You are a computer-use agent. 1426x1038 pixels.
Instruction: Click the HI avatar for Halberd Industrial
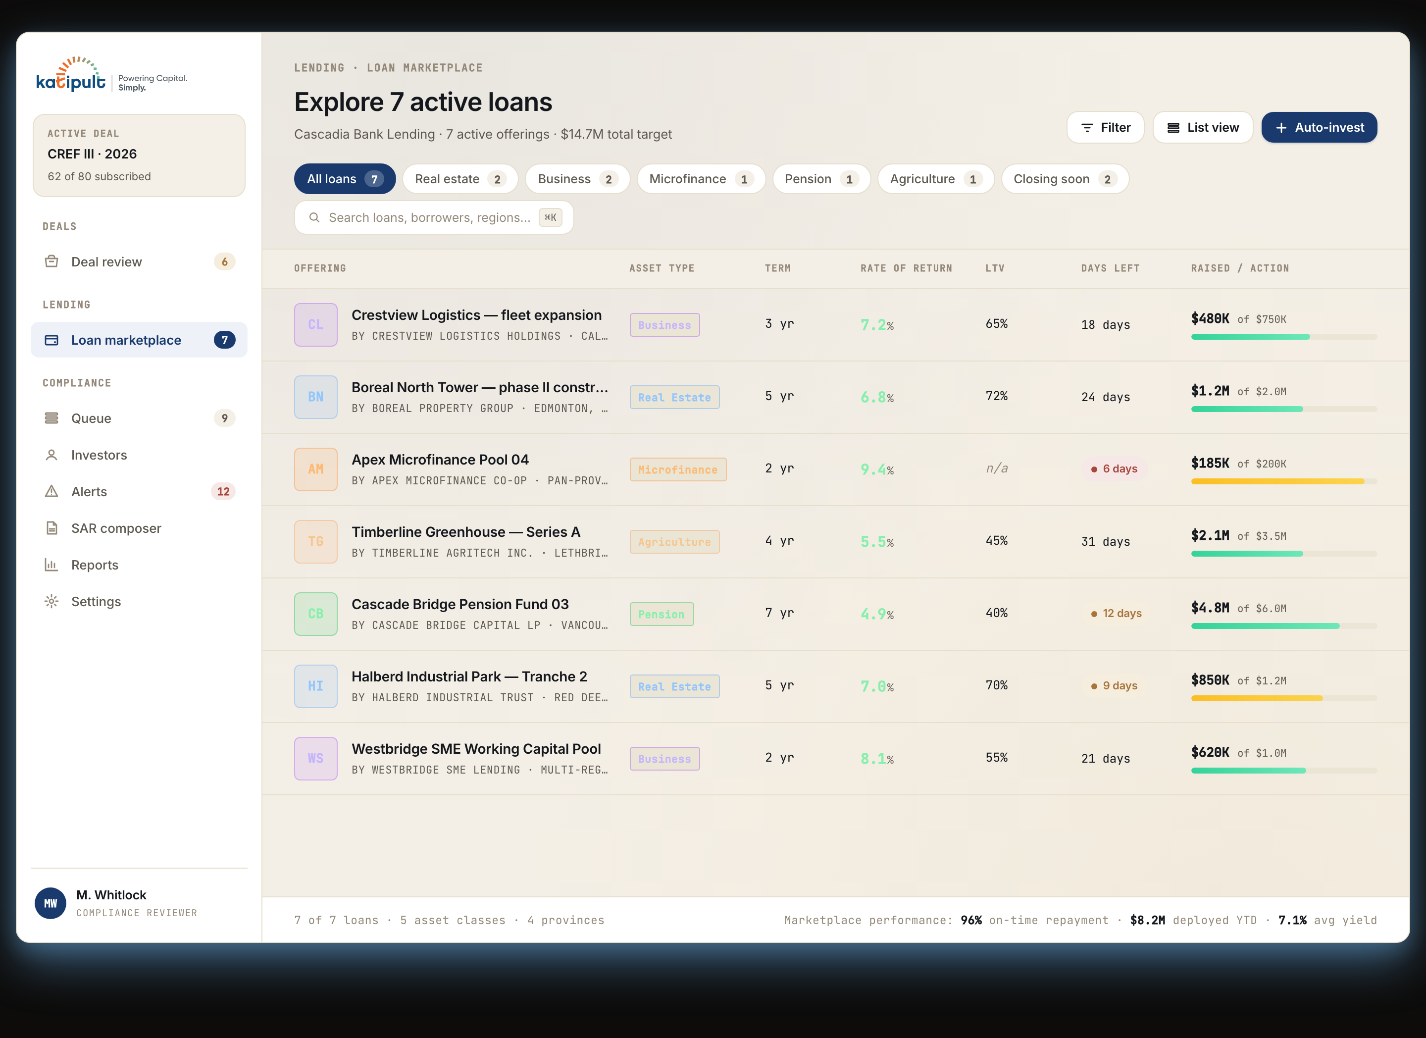(x=315, y=686)
